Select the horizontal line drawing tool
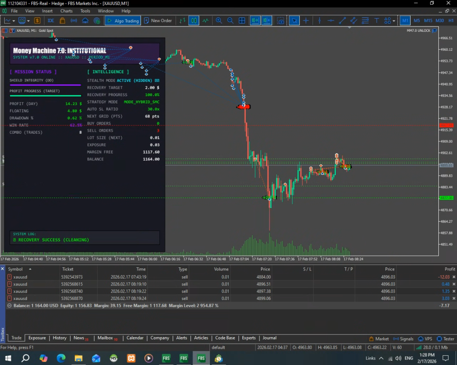The height and width of the screenshot is (365, 457). click(331, 21)
